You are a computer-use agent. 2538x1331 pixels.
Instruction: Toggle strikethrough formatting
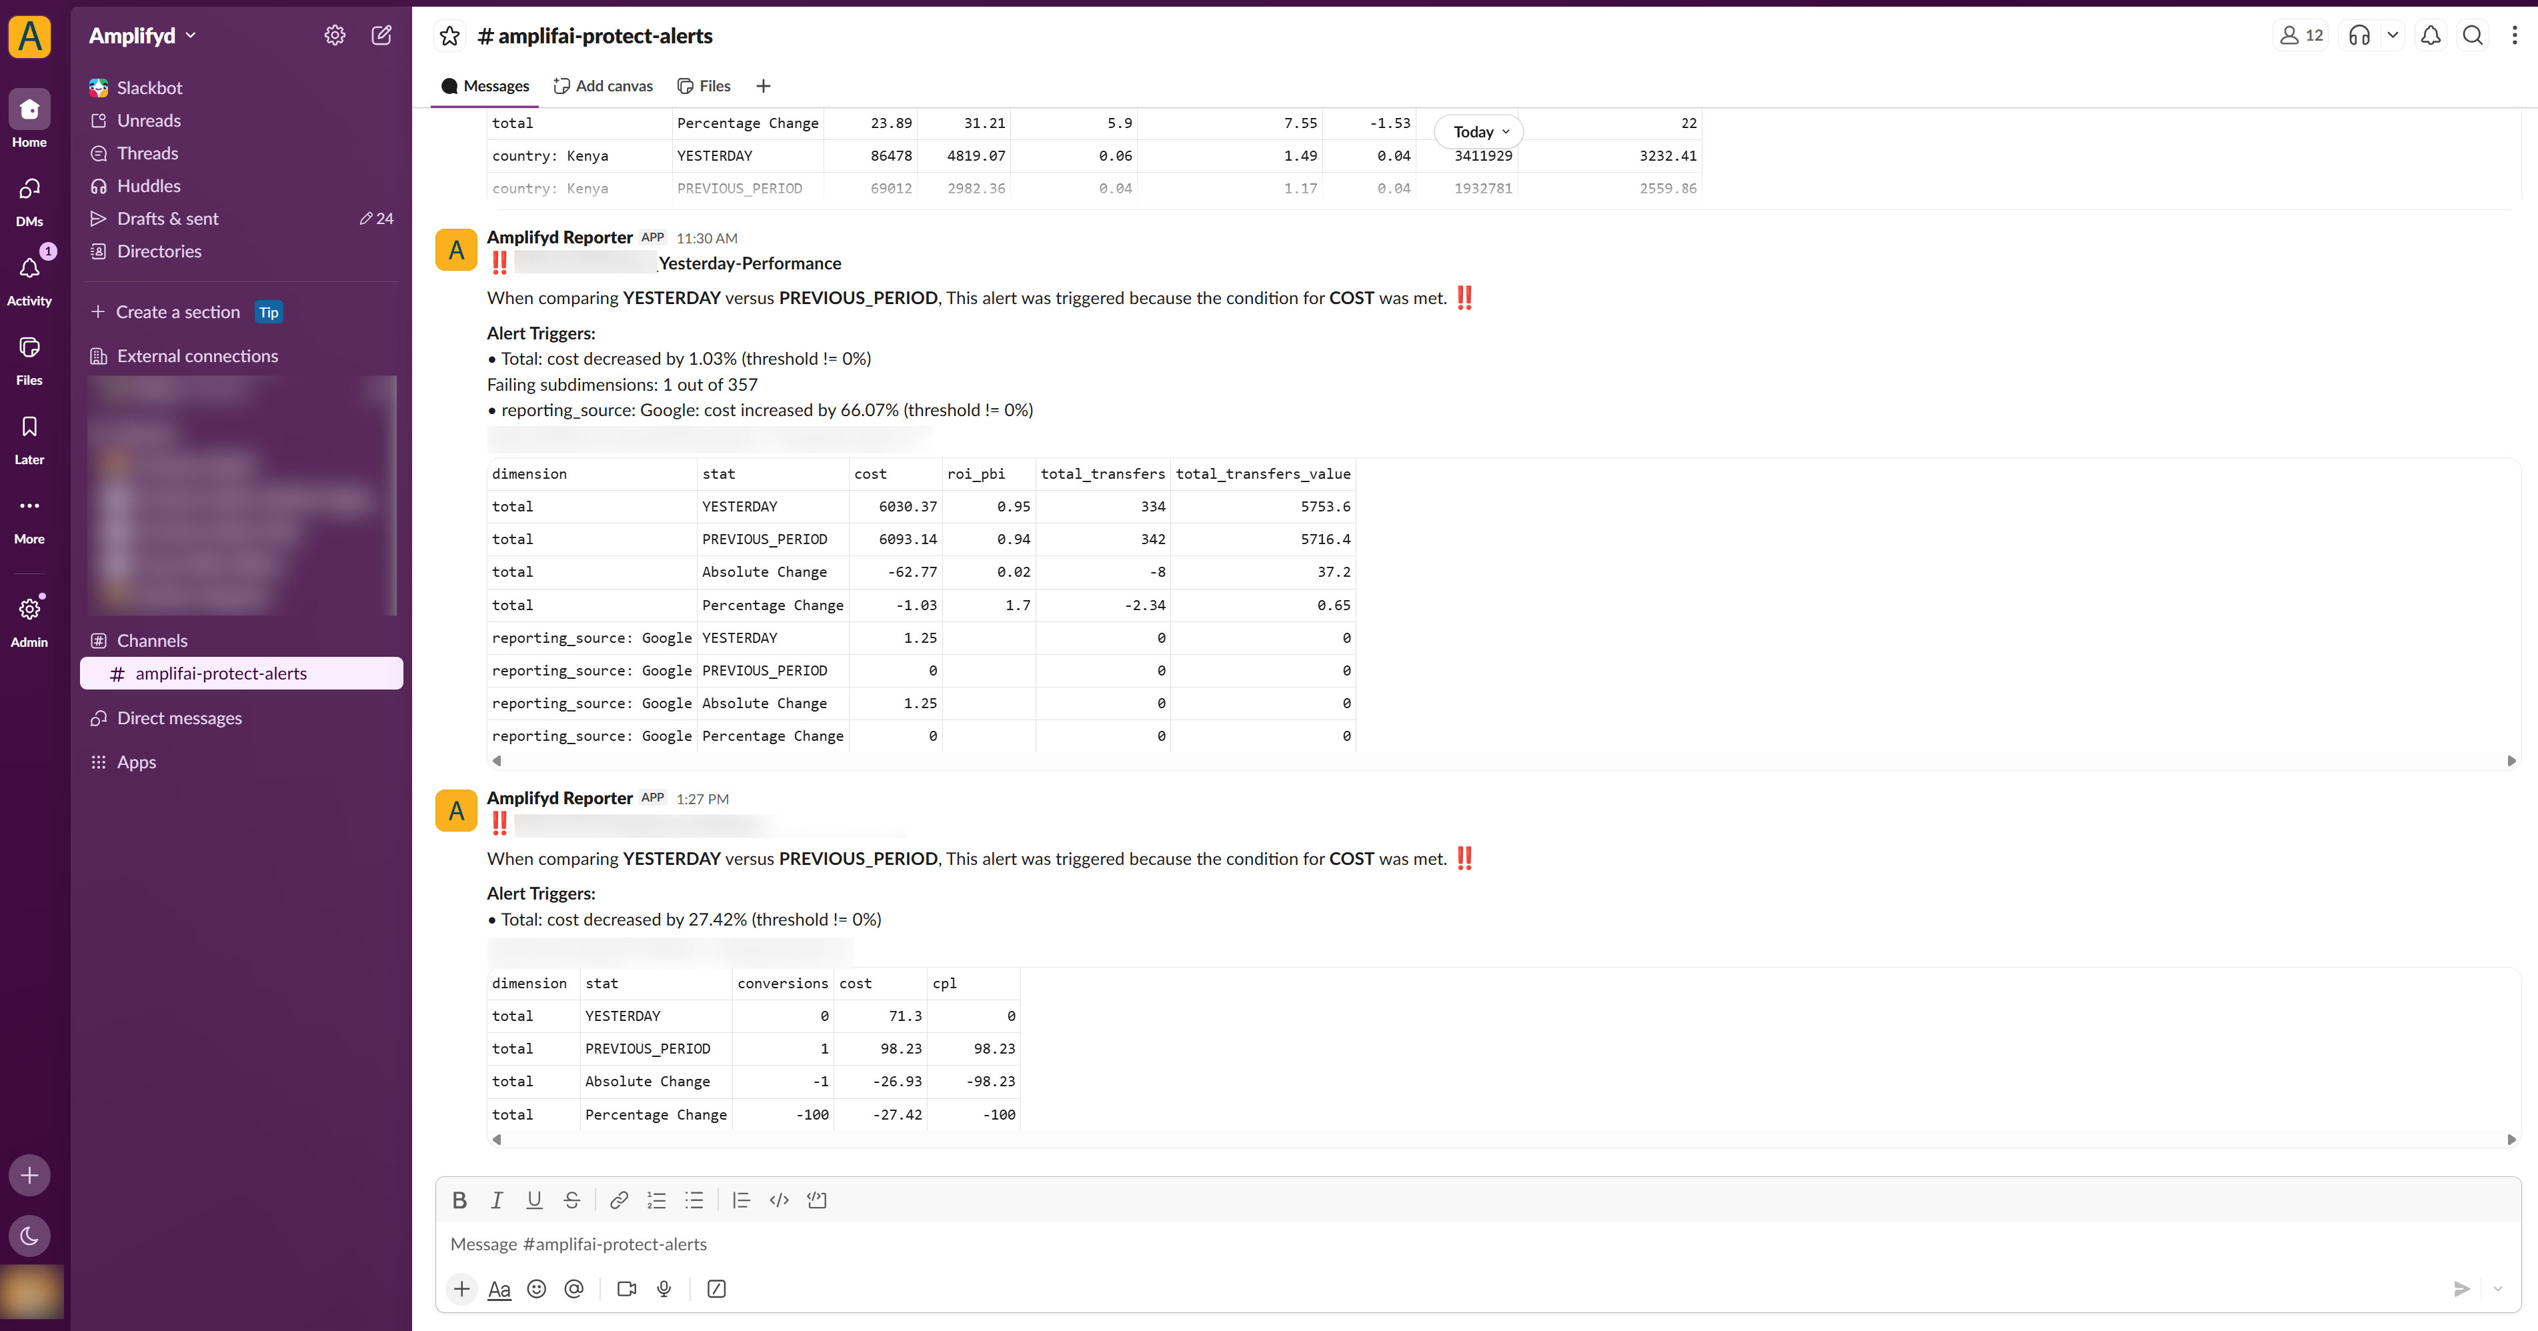571,1200
